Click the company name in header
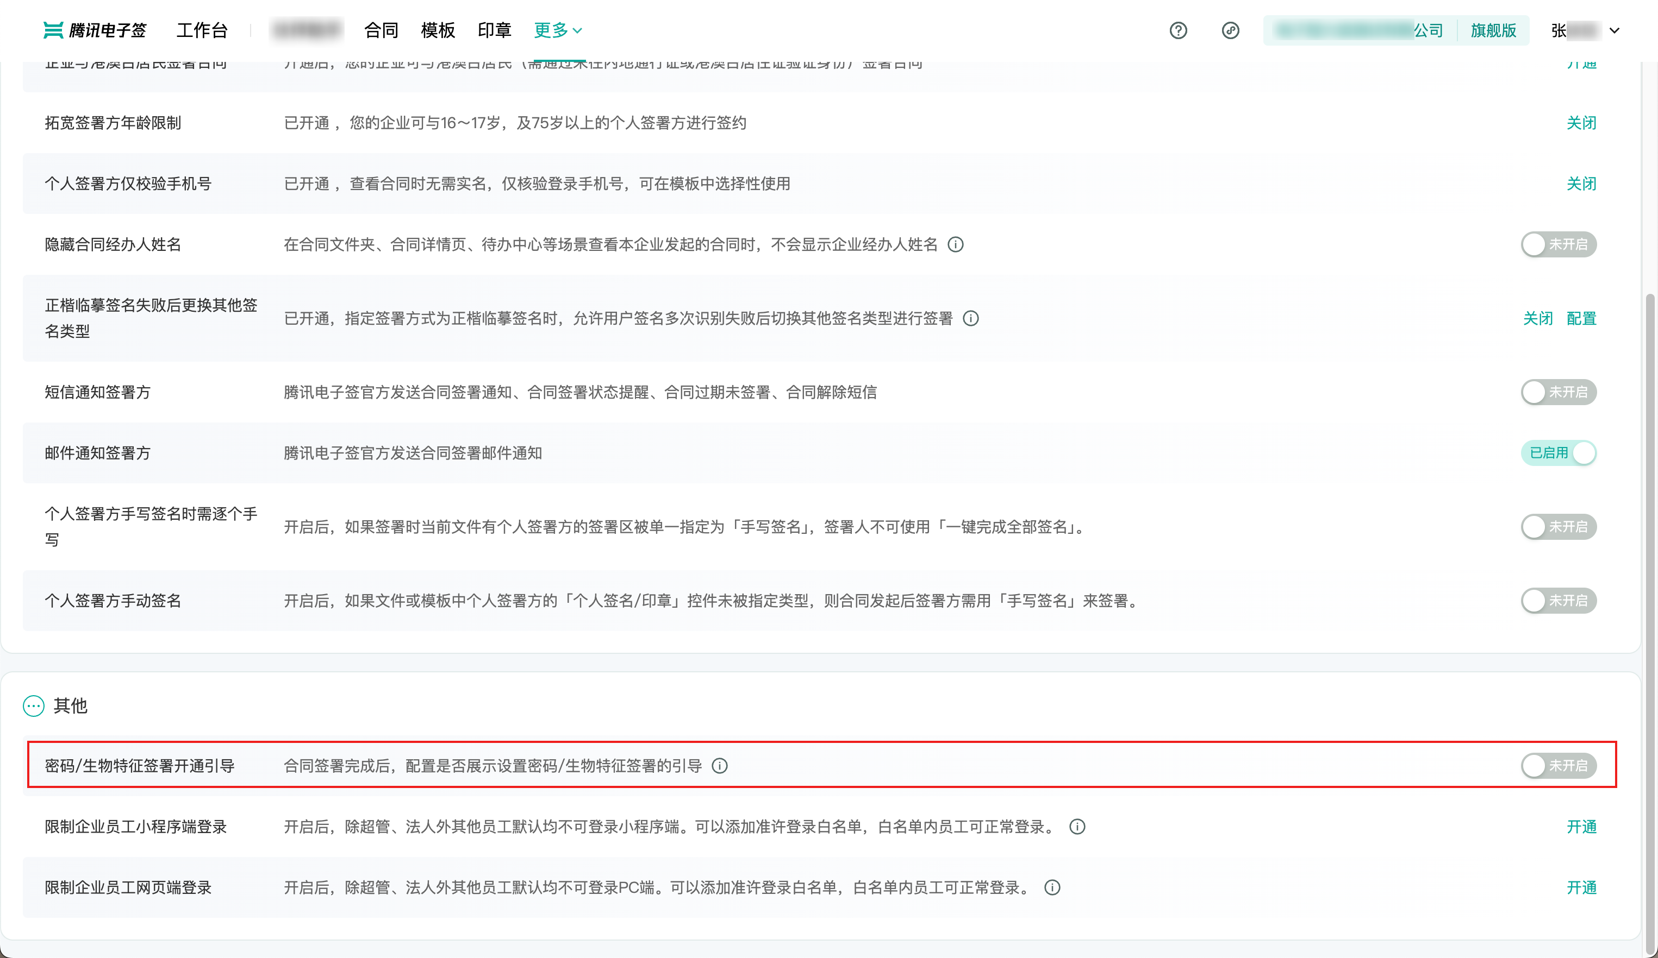This screenshot has width=1658, height=958. pyautogui.click(x=1358, y=30)
